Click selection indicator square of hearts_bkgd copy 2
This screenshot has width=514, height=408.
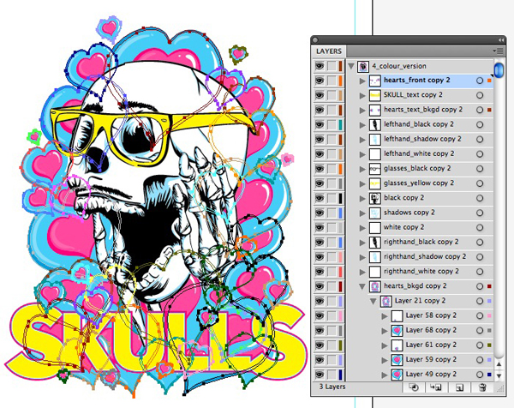pos(489,286)
